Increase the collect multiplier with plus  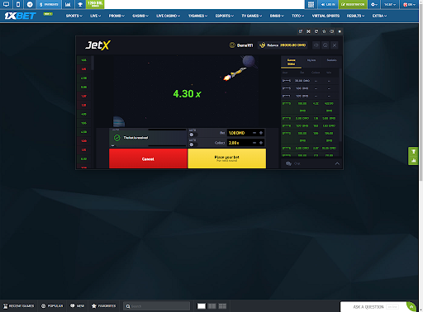tap(261, 143)
